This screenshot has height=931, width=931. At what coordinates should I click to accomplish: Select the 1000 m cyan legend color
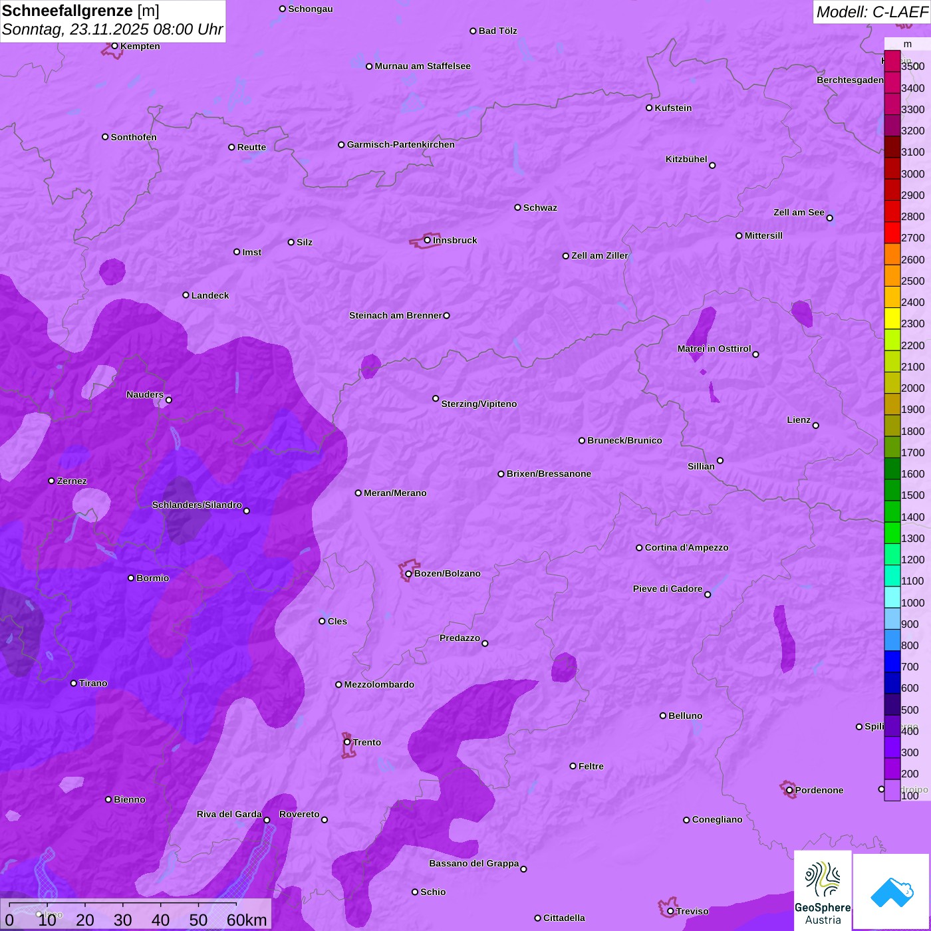892,597
